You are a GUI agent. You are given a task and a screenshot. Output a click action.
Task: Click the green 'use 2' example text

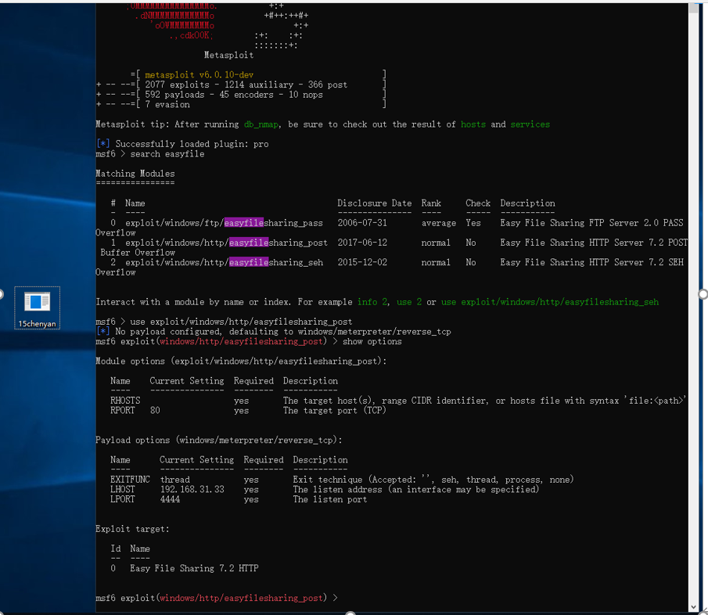tap(409, 302)
